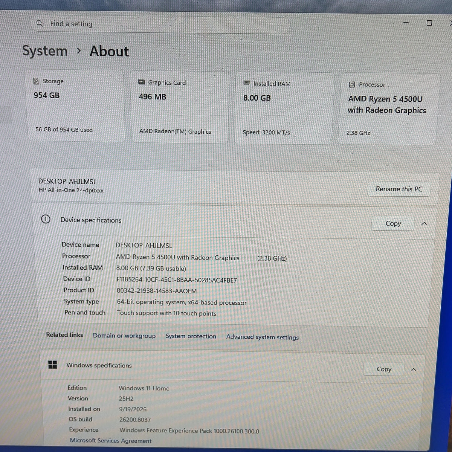
Task: Select the version 25H2 value
Action: click(126, 399)
